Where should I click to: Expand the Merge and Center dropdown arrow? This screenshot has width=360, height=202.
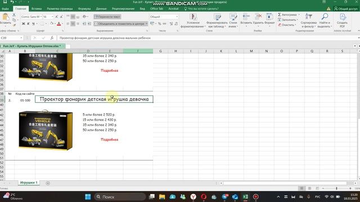coord(146,24)
